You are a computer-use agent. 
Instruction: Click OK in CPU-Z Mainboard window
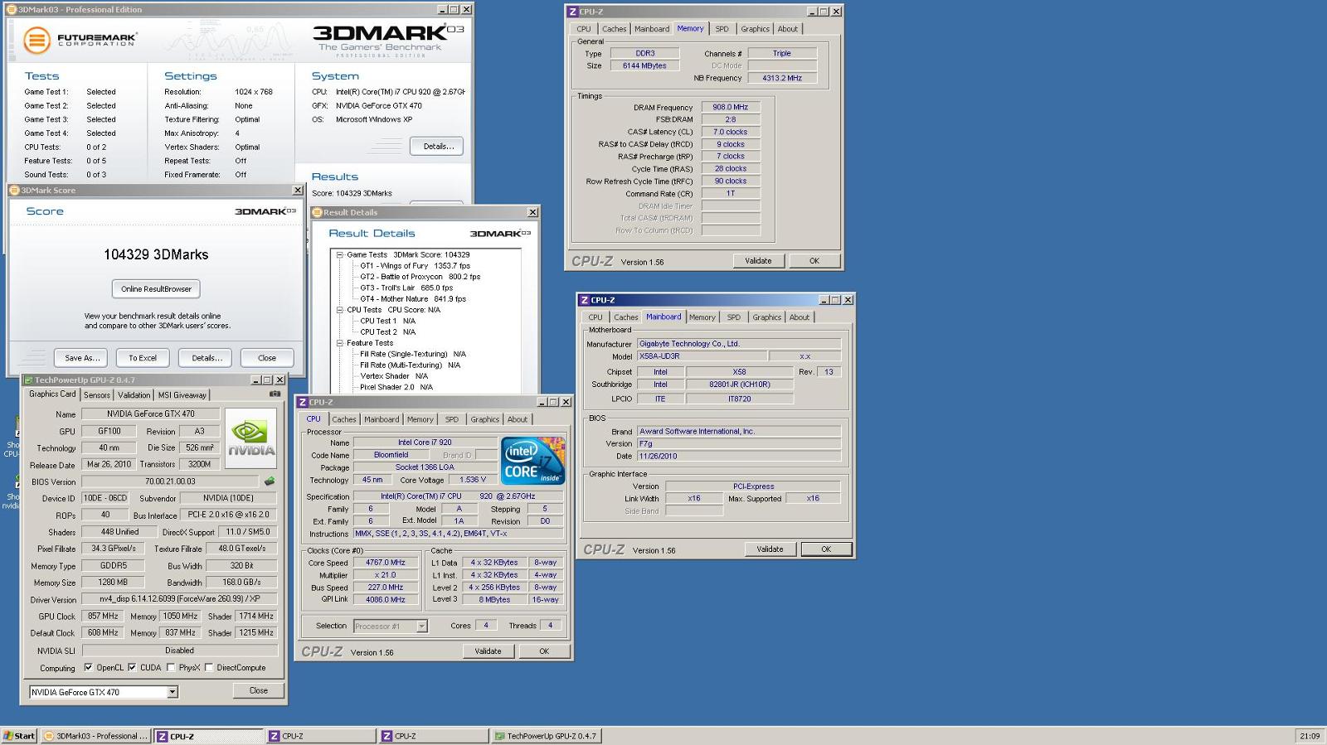click(826, 549)
